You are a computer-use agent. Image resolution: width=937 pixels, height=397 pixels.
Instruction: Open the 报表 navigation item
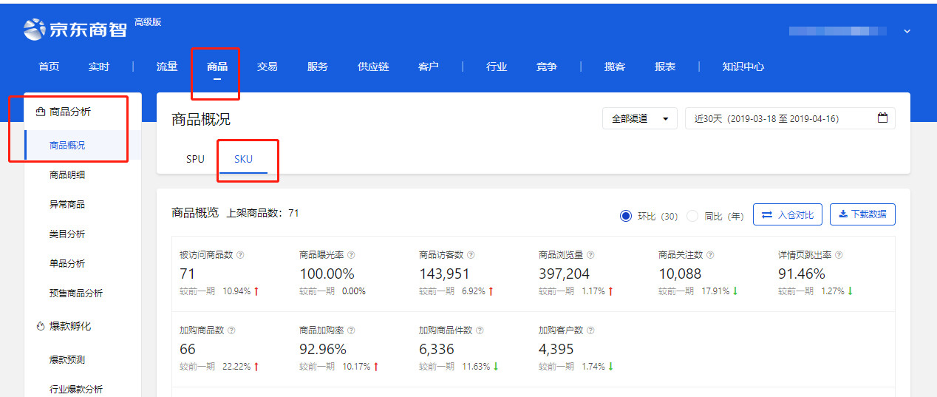tap(665, 67)
